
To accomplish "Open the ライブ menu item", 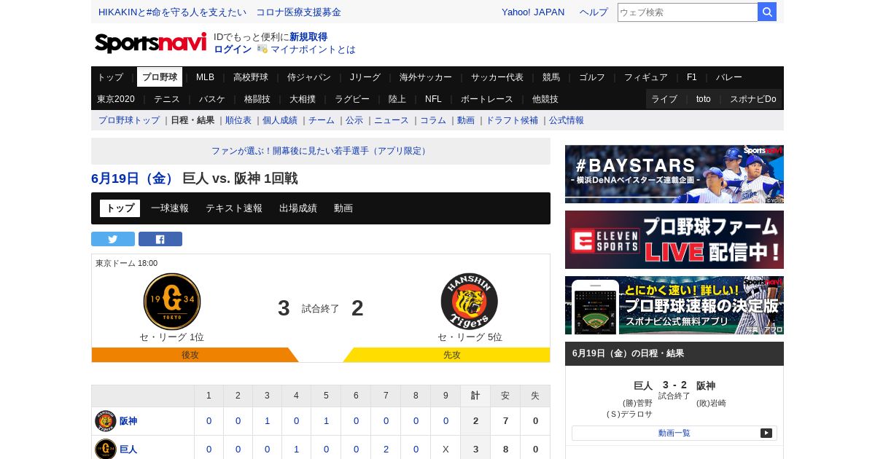I will (664, 99).
